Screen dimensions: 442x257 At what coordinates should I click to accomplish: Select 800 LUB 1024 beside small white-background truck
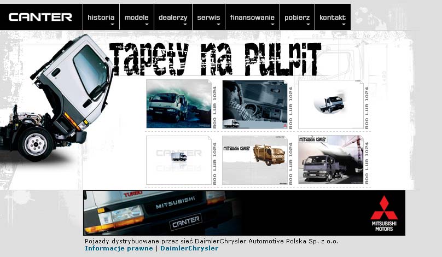click(367, 108)
